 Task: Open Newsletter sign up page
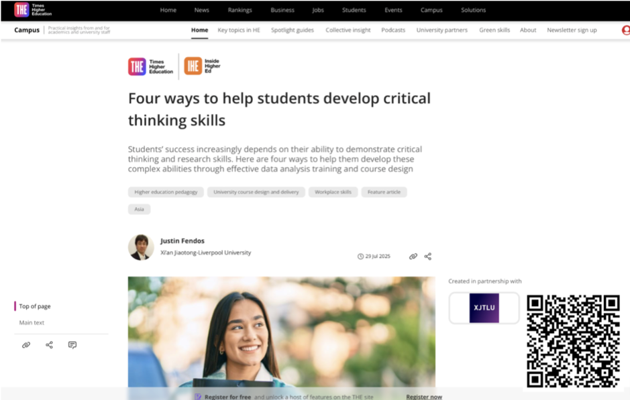point(572,30)
